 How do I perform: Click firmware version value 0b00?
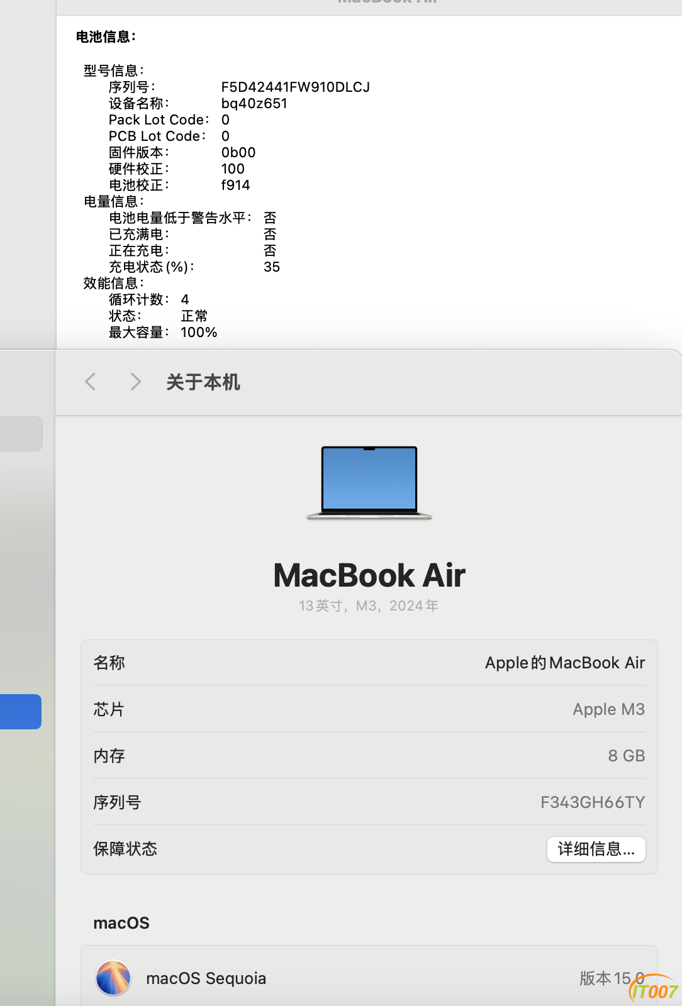tap(238, 152)
